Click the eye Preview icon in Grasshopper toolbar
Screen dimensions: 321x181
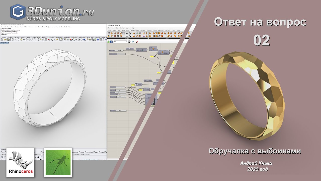[x=133, y=41]
